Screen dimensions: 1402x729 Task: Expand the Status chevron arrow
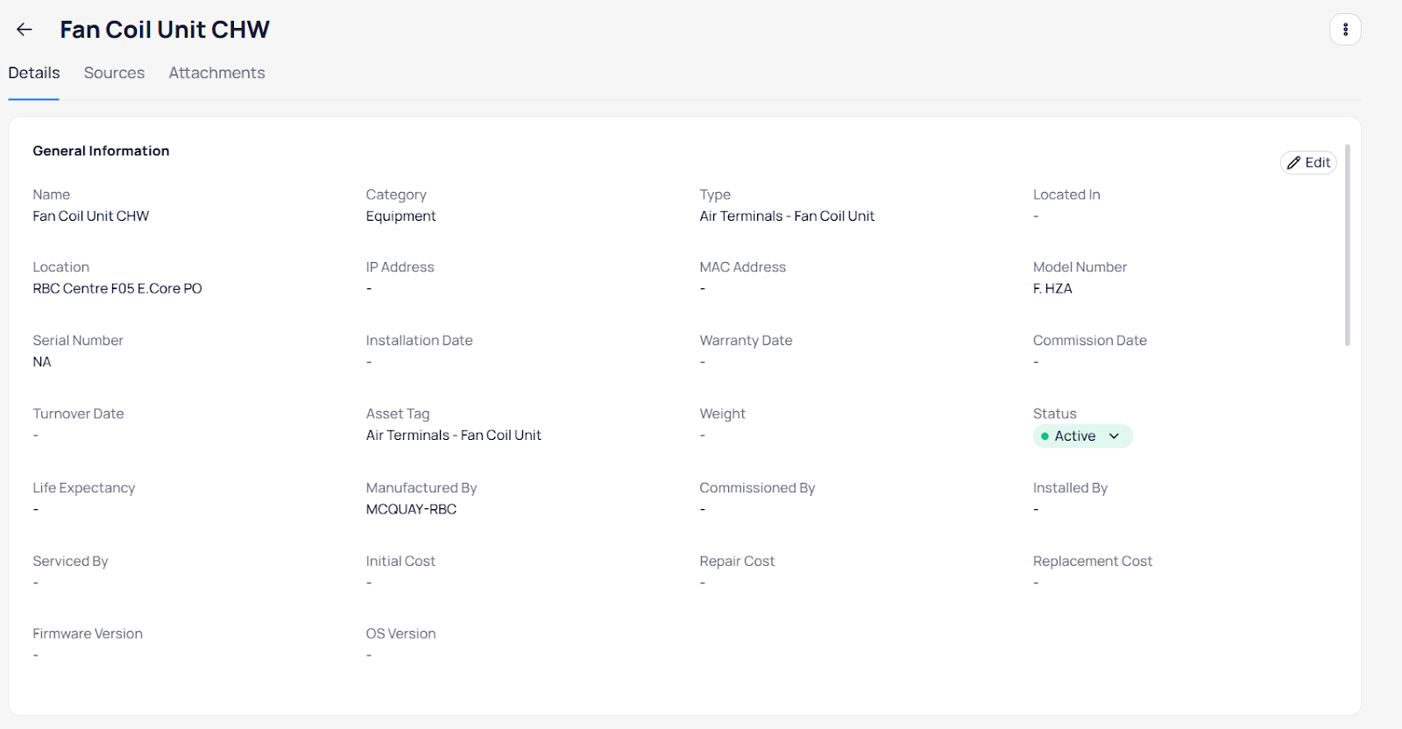tap(1114, 436)
